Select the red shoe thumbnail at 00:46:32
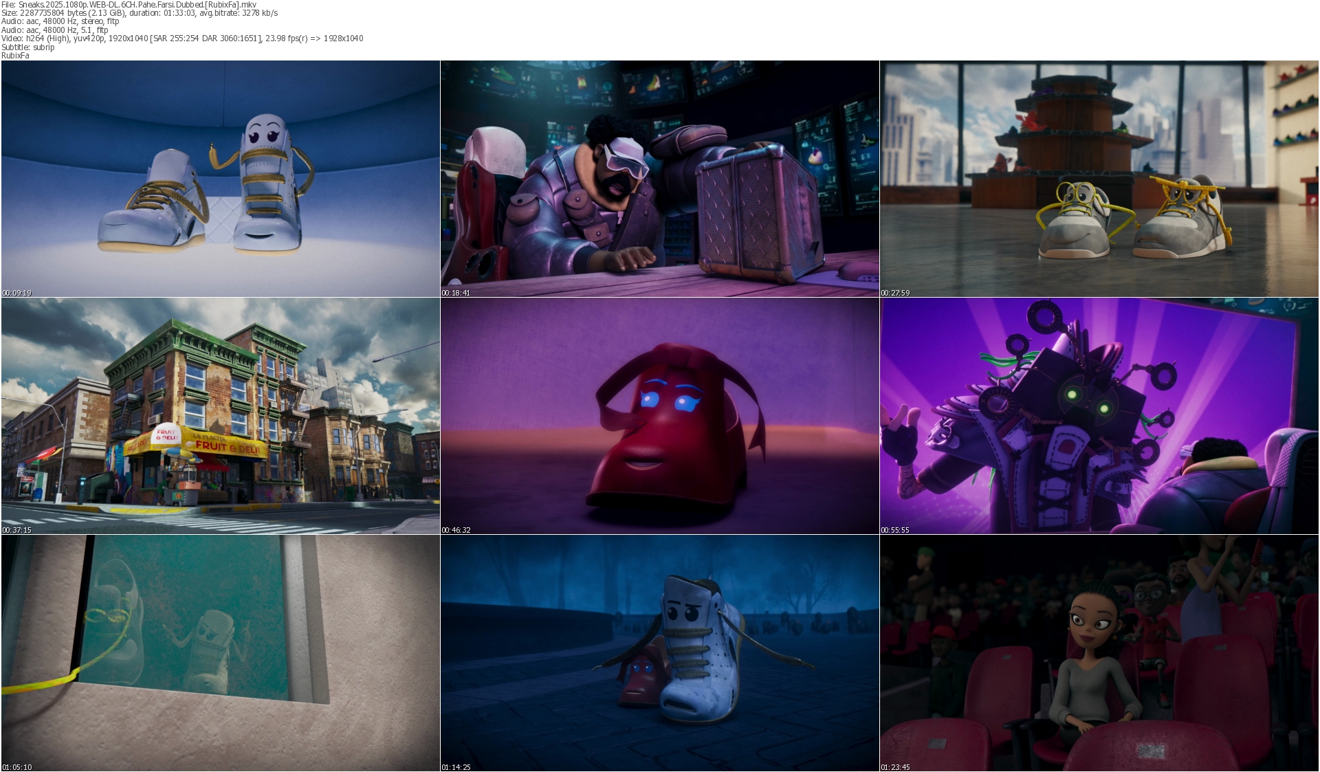Screen dimensions: 1320x772 click(660, 416)
